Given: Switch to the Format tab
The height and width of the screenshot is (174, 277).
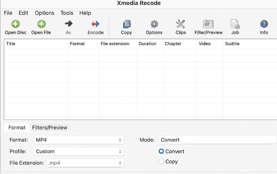Looking at the screenshot, I should 17,127.
